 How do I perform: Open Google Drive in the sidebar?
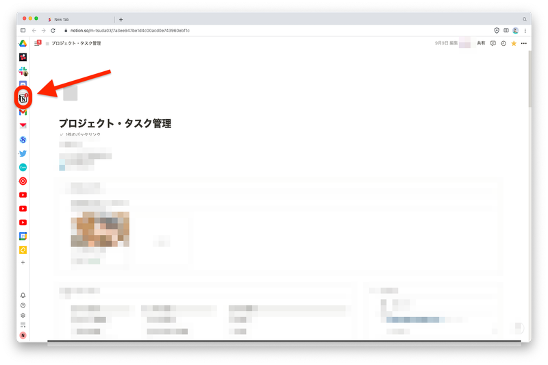23,43
